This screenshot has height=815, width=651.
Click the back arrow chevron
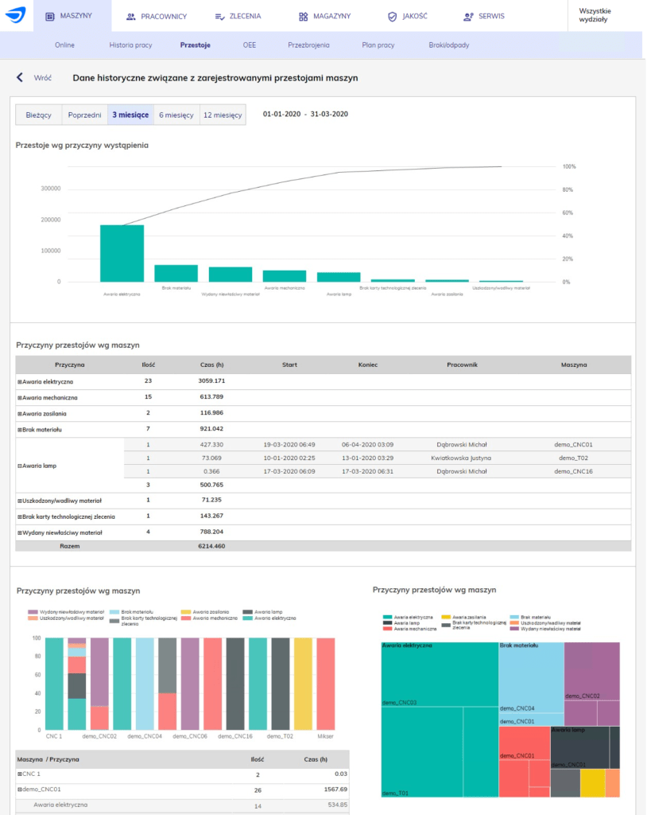point(20,78)
